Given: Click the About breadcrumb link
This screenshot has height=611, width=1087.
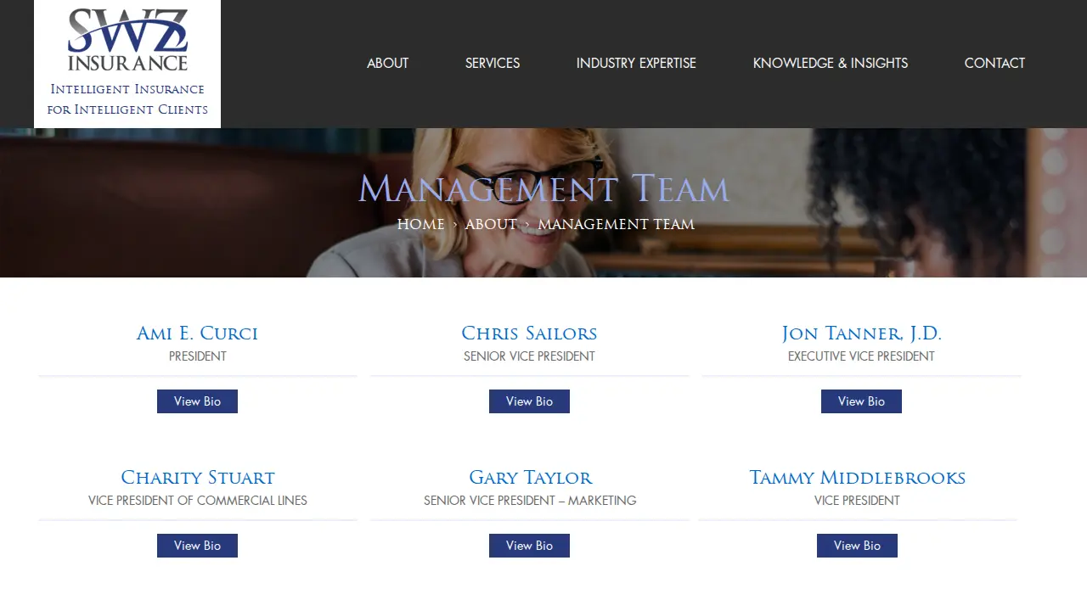Looking at the screenshot, I should 491,224.
